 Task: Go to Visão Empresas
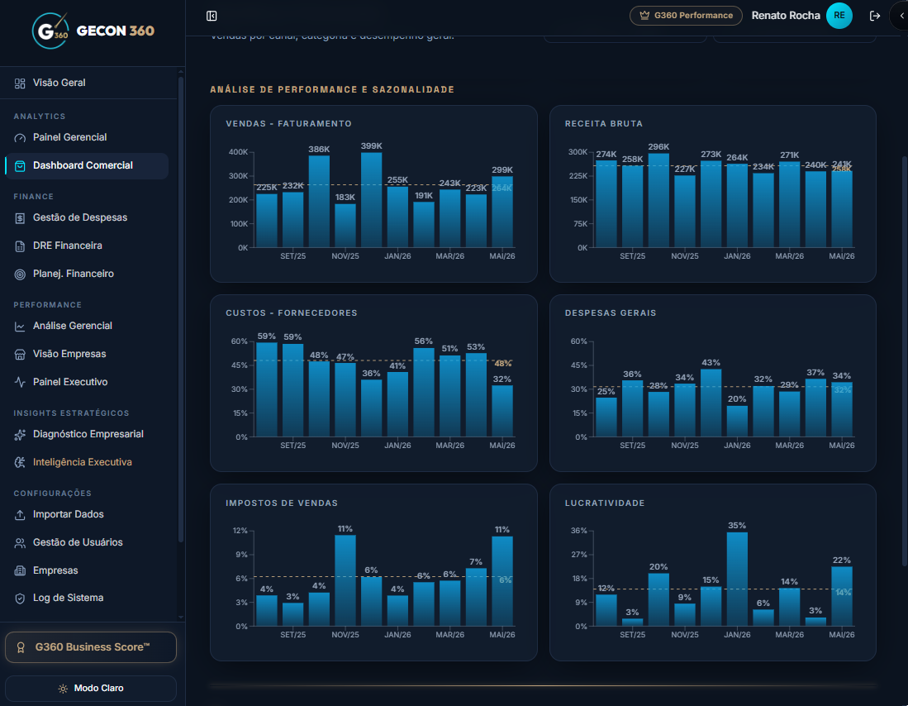(x=87, y=354)
